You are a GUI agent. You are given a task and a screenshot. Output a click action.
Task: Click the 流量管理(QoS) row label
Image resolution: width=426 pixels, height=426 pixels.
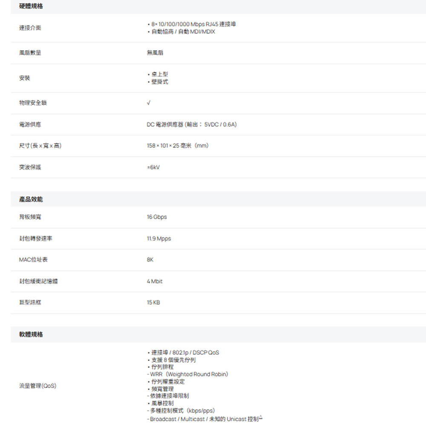pyautogui.click(x=37, y=386)
